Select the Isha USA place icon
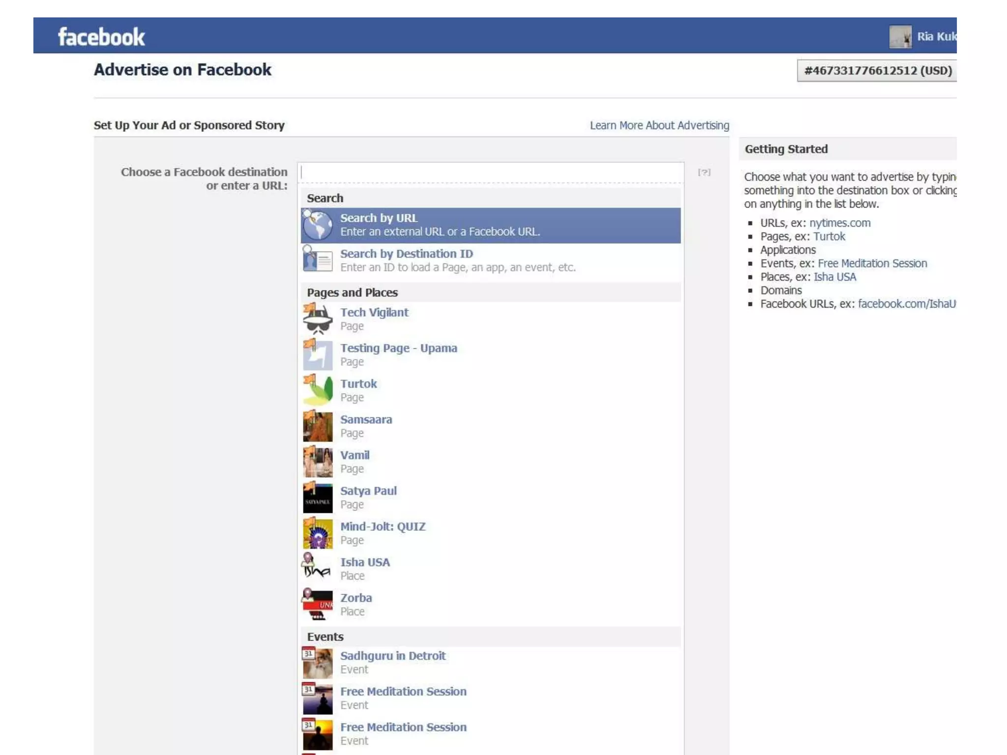The height and width of the screenshot is (755, 1007). click(316, 567)
